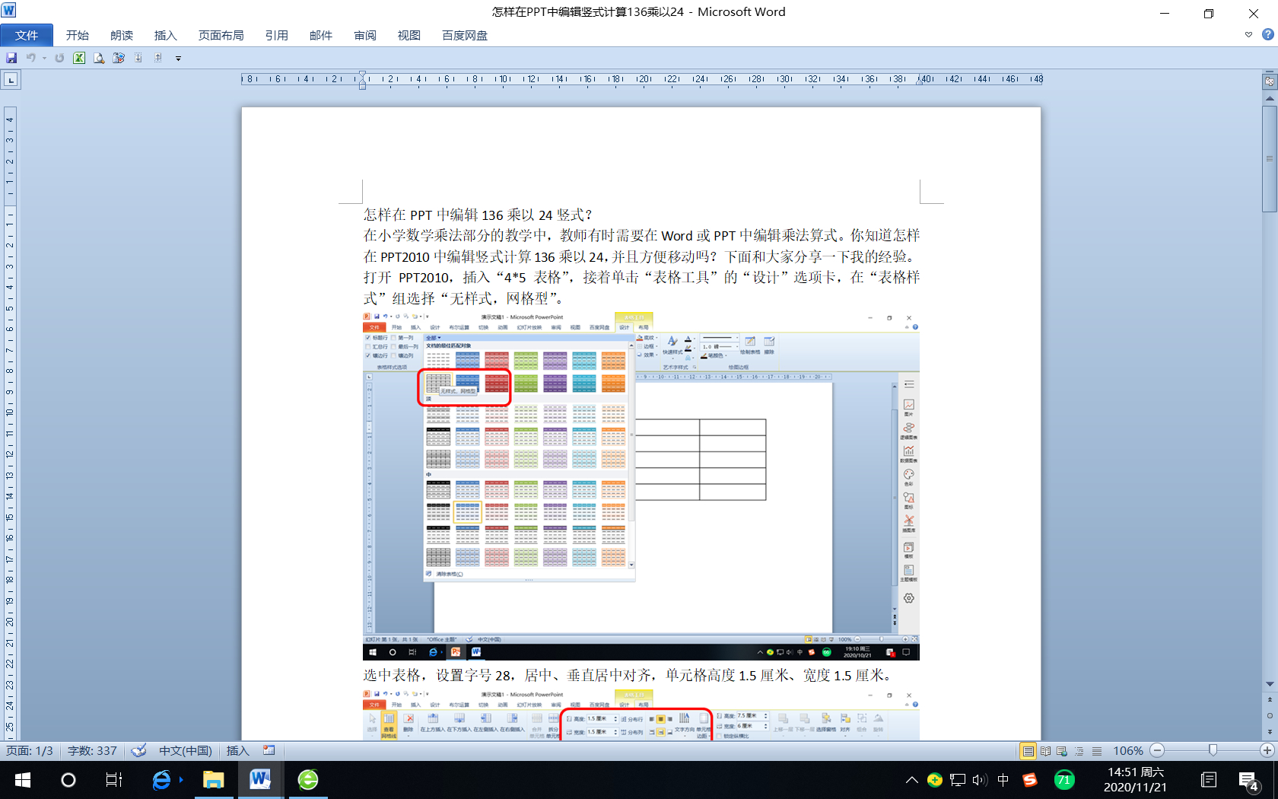Screen dimensions: 1278x799
Task: Switch to the 朗读 ribbon tab
Action: pyautogui.click(x=122, y=35)
